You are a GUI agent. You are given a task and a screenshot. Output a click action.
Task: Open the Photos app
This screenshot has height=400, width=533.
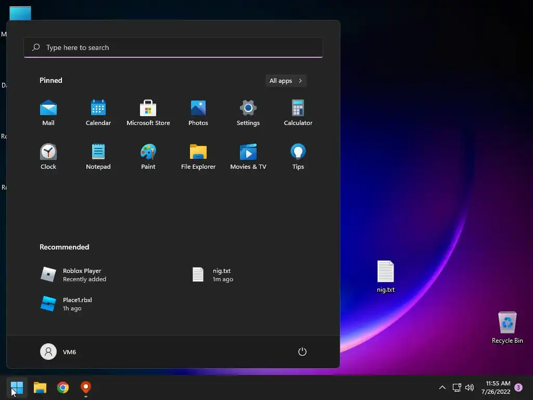coord(198,113)
